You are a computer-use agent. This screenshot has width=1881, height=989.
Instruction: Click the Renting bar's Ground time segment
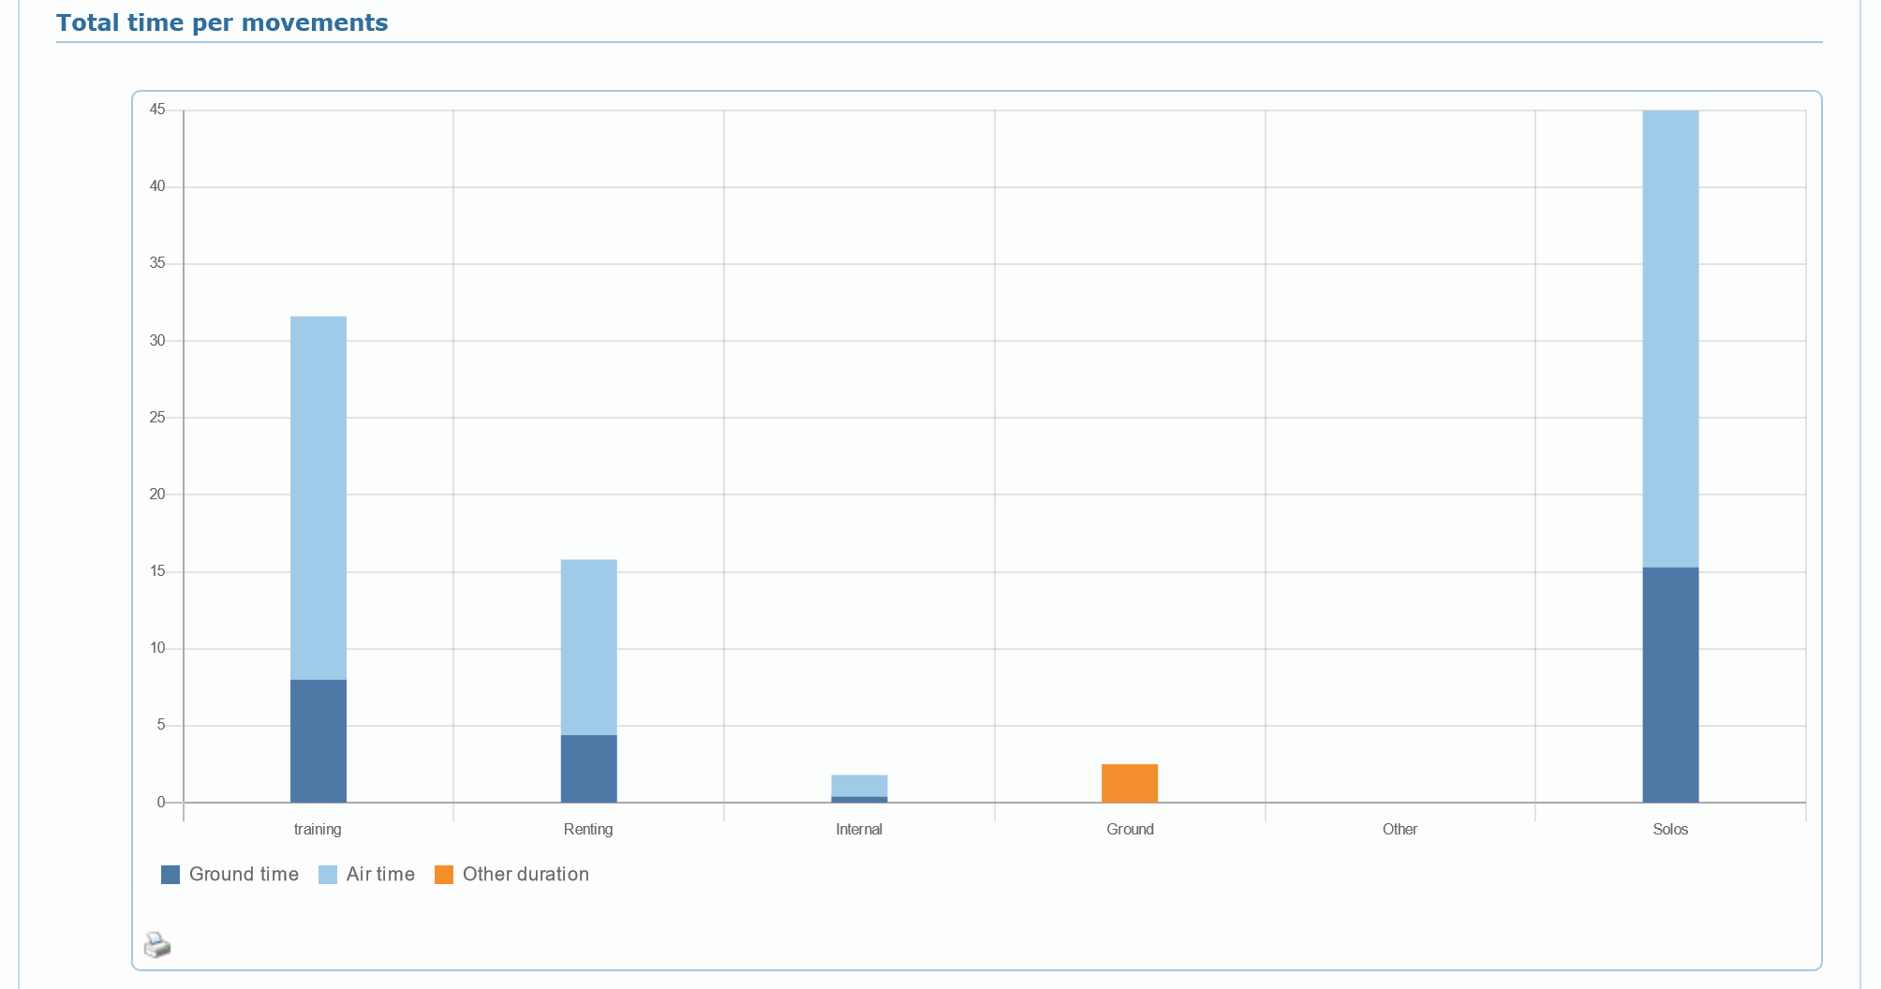click(588, 769)
